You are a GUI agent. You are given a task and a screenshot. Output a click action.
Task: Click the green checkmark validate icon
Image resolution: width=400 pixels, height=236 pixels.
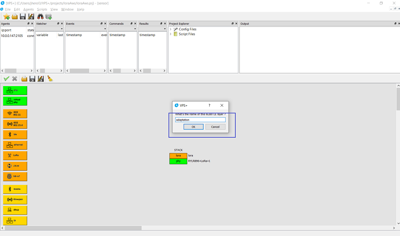coord(6,79)
